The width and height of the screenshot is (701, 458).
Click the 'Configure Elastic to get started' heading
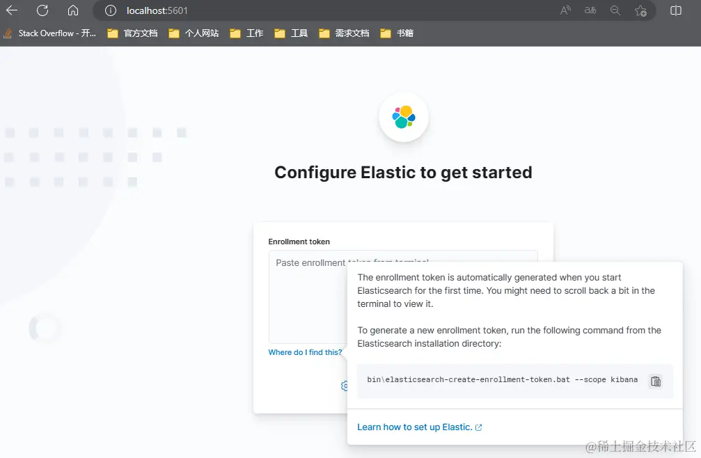tap(403, 173)
